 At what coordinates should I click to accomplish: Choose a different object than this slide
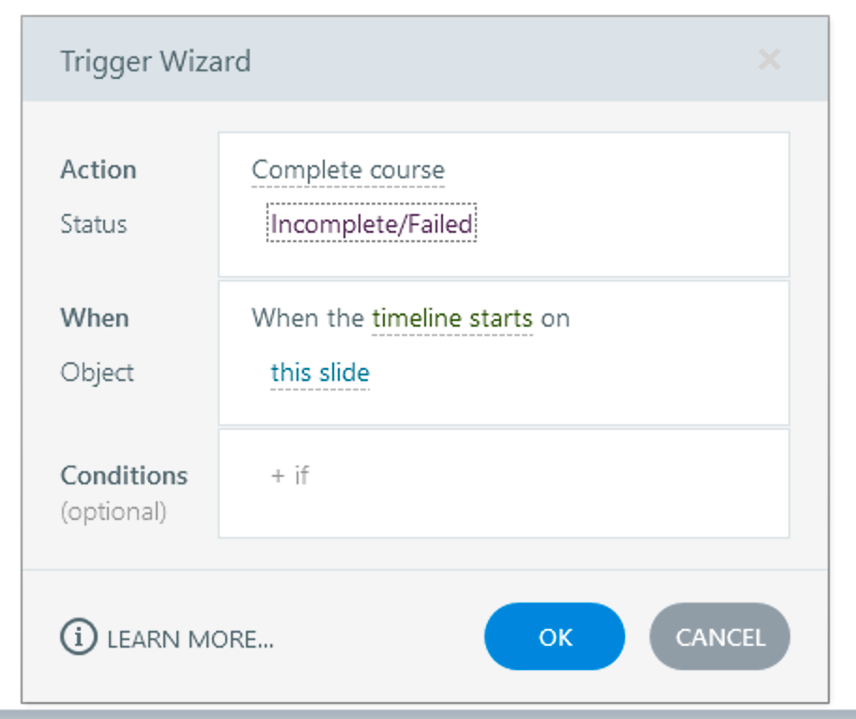(320, 373)
